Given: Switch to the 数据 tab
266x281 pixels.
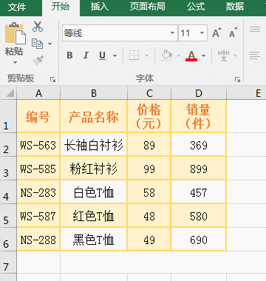Looking at the screenshot, I should pyautogui.click(x=235, y=7).
